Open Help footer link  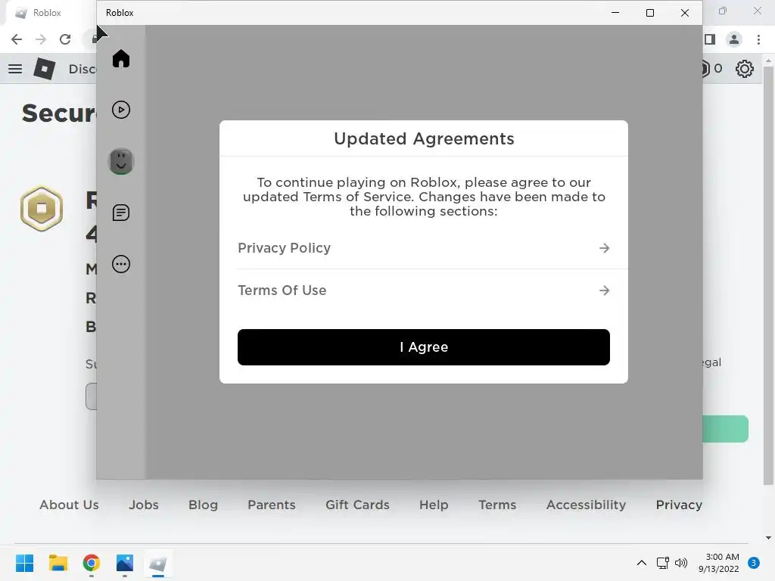(x=434, y=505)
